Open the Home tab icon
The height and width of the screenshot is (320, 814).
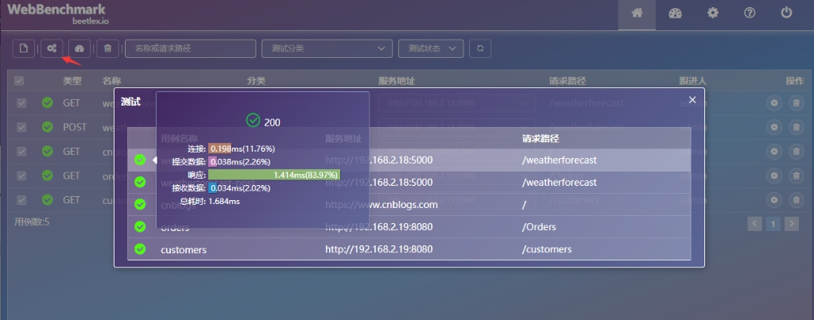coord(637,13)
